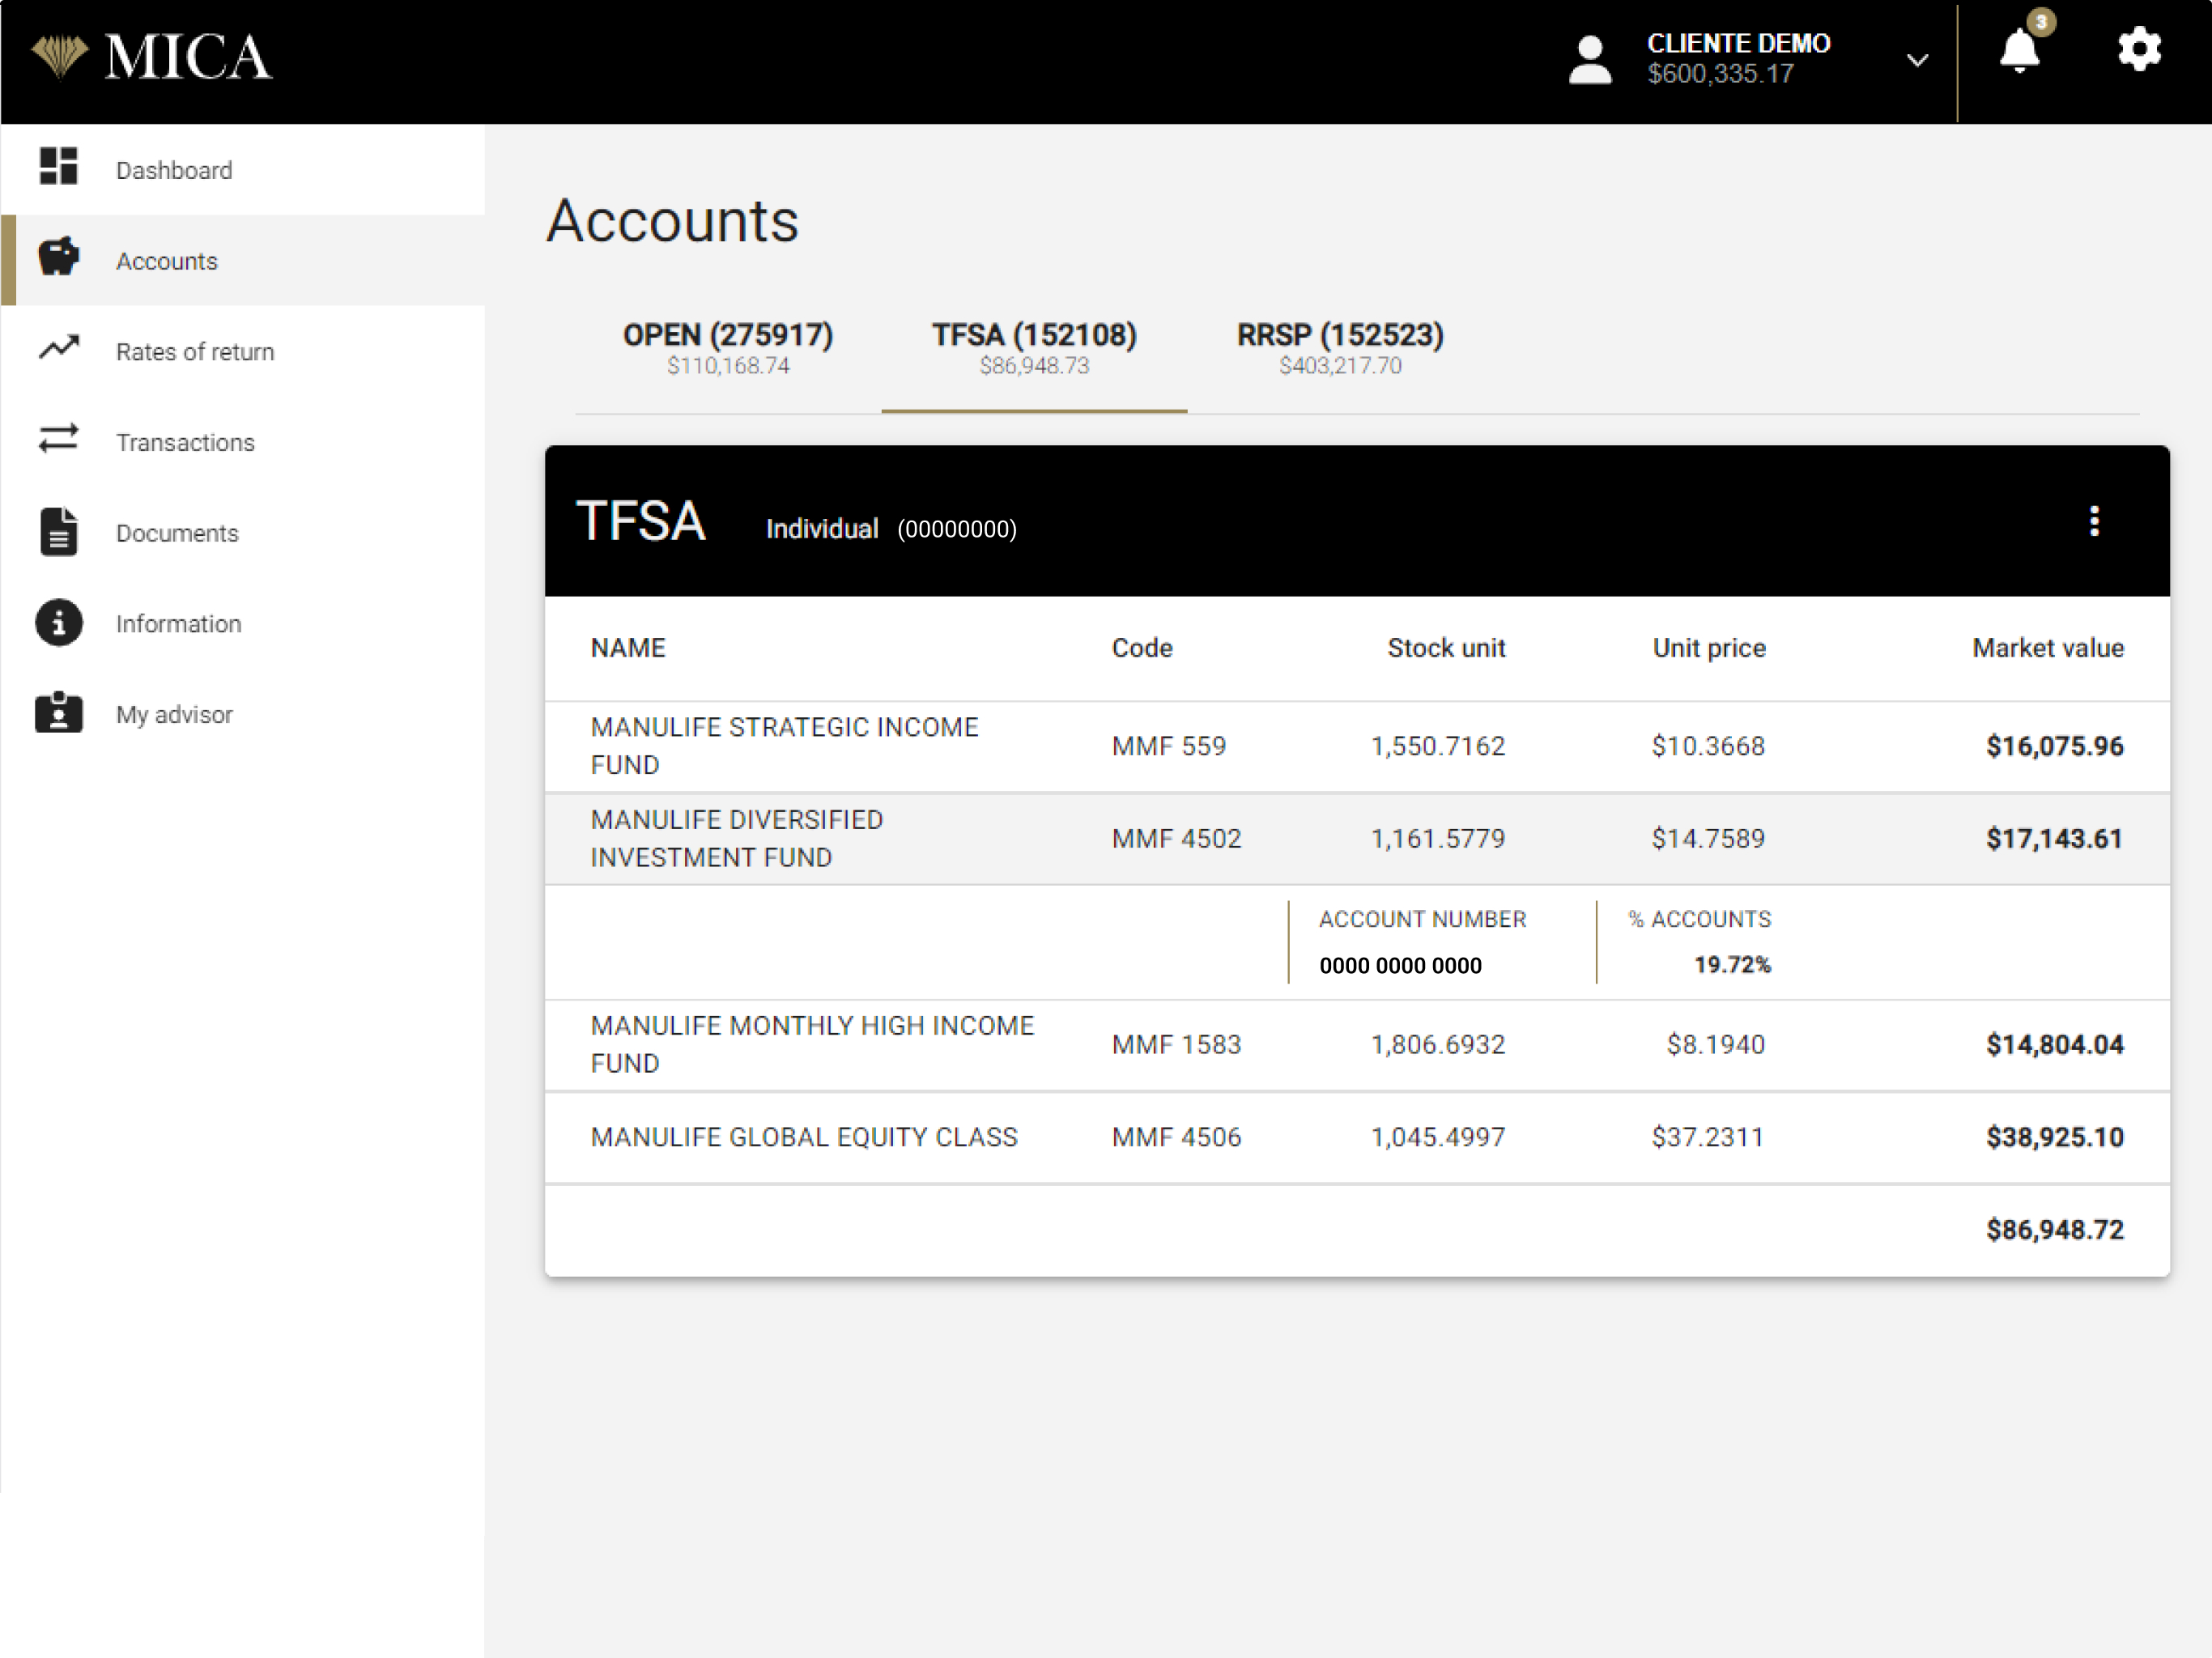Viewport: 2212px width, 1658px height.
Task: Go to Dashboard menu item
Action: (x=243, y=170)
